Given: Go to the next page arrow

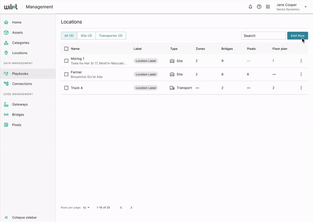Looking at the screenshot, I should pyautogui.click(x=131, y=207).
